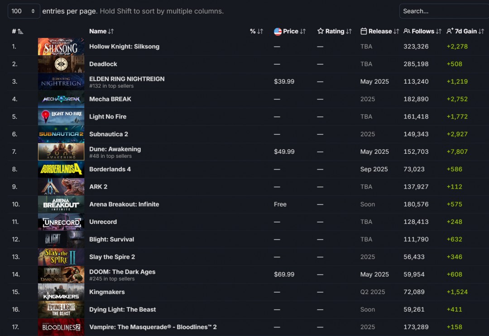Open the entries per page dropdown

pos(24,11)
